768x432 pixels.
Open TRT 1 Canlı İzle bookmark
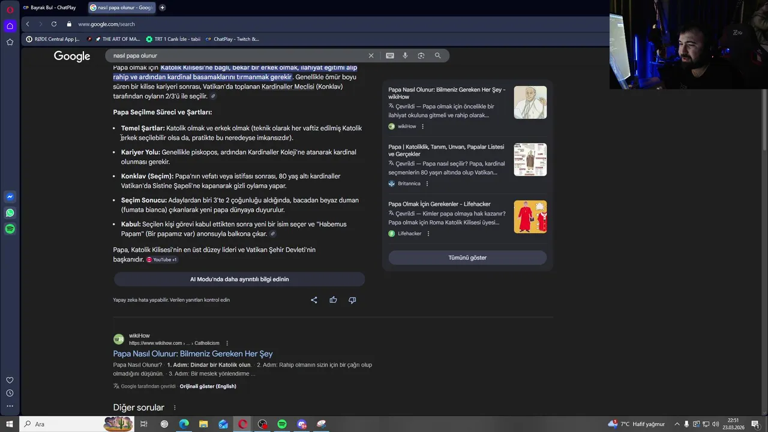tap(173, 39)
